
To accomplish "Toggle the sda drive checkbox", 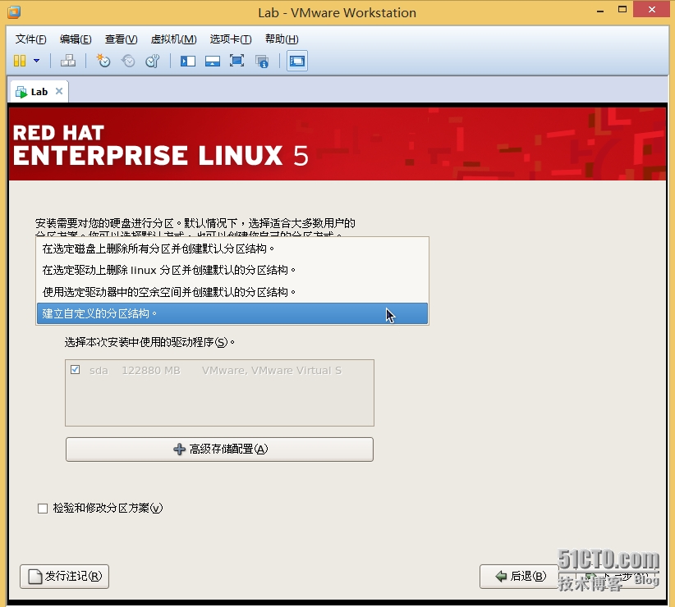I will [x=76, y=370].
